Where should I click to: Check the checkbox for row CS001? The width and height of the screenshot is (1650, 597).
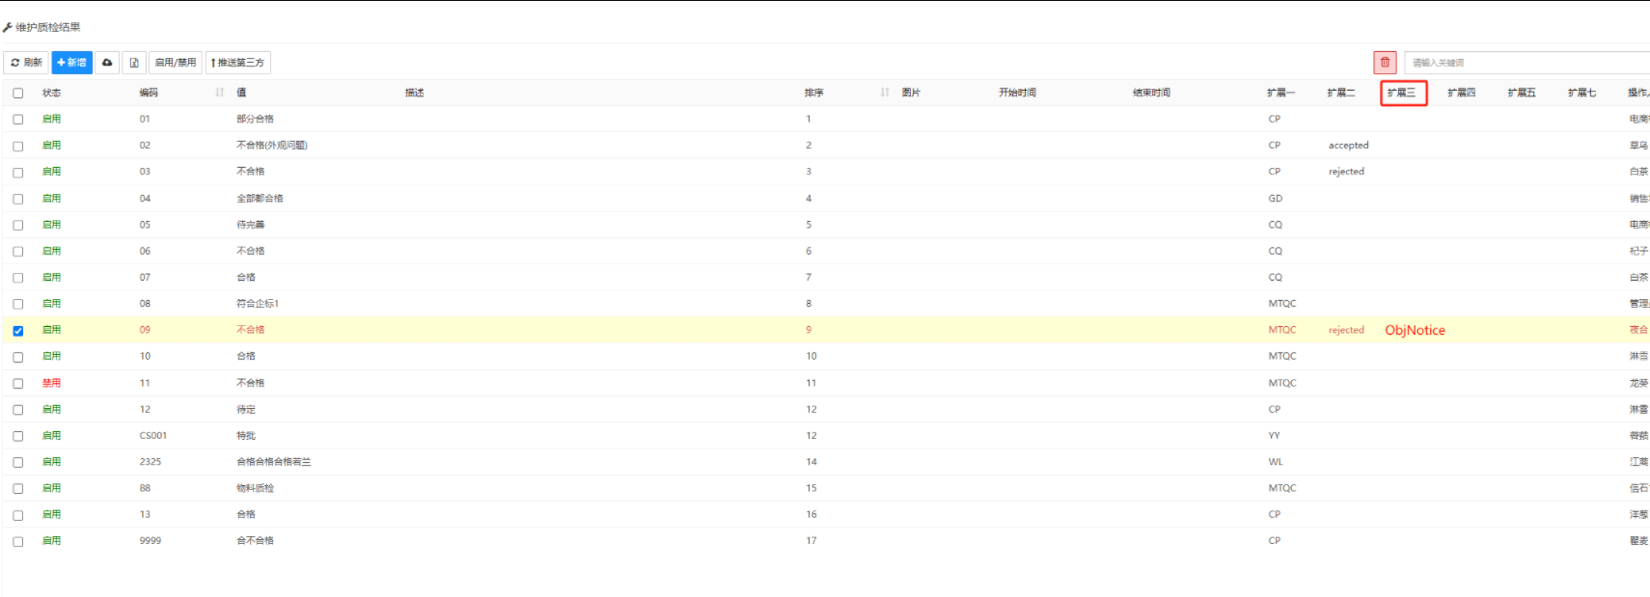18,436
